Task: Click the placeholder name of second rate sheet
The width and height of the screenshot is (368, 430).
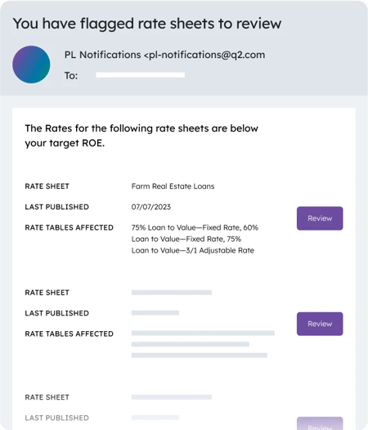Action: pyautogui.click(x=172, y=293)
